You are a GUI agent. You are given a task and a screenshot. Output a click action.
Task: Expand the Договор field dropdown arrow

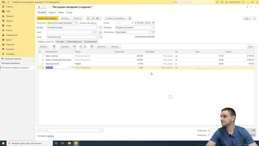(x=98, y=28)
